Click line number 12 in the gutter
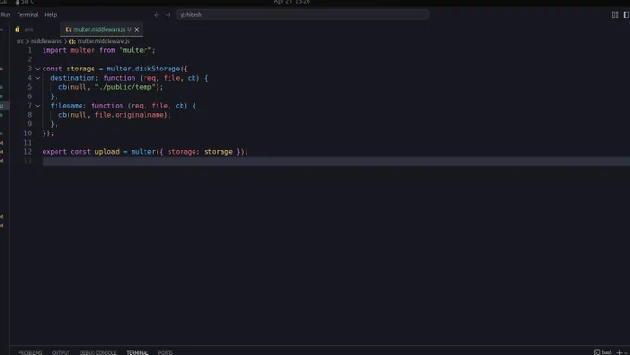 pos(27,152)
